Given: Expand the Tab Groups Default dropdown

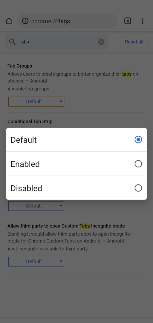Looking at the screenshot, I should [x=36, y=102].
